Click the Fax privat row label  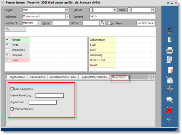click(x=20, y=55)
